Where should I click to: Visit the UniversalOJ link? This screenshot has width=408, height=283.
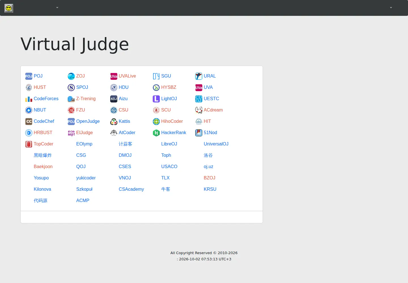pos(216,144)
